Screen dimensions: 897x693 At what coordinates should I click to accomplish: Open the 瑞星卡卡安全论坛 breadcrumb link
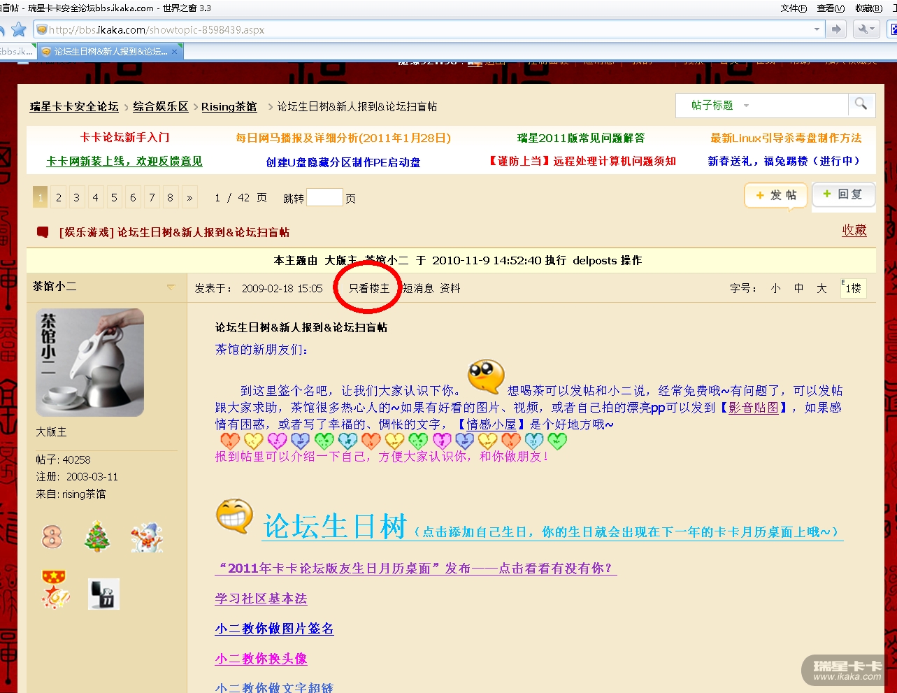(x=74, y=106)
